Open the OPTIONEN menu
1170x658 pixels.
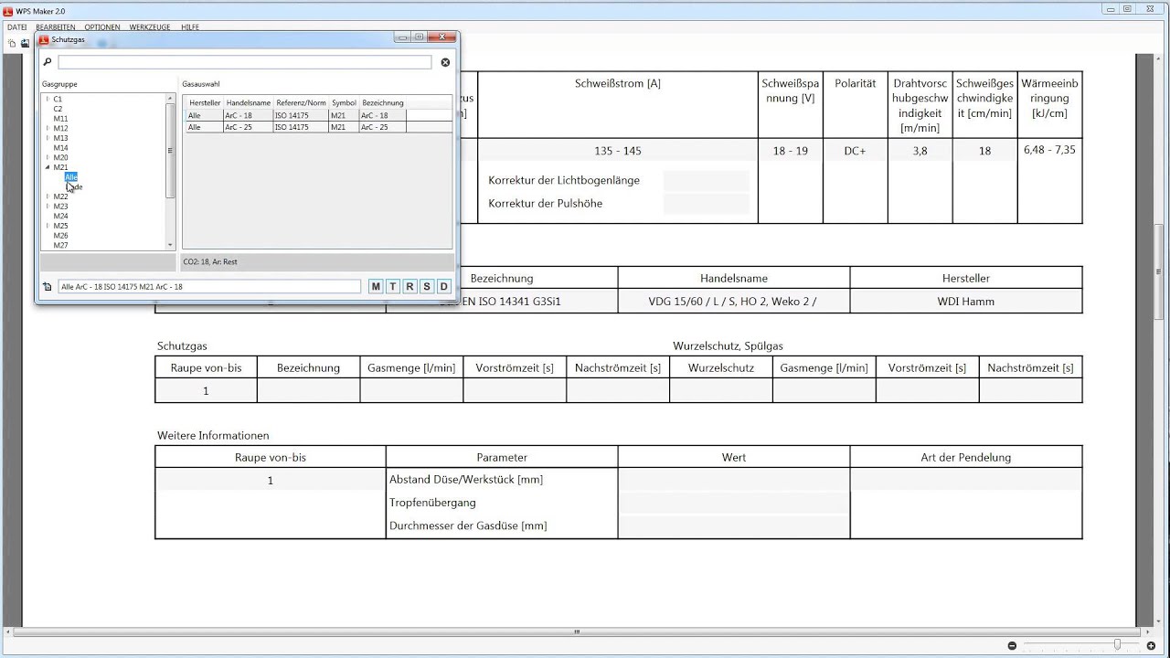[102, 27]
